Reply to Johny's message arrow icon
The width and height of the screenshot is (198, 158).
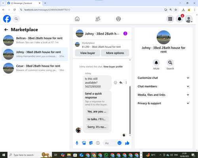[121, 83]
